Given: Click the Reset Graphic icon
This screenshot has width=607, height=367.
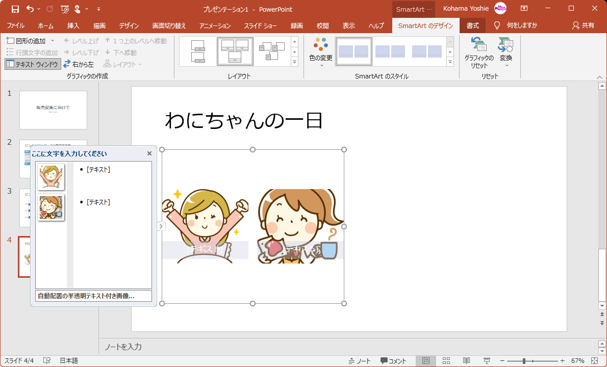Looking at the screenshot, I should click(478, 45).
